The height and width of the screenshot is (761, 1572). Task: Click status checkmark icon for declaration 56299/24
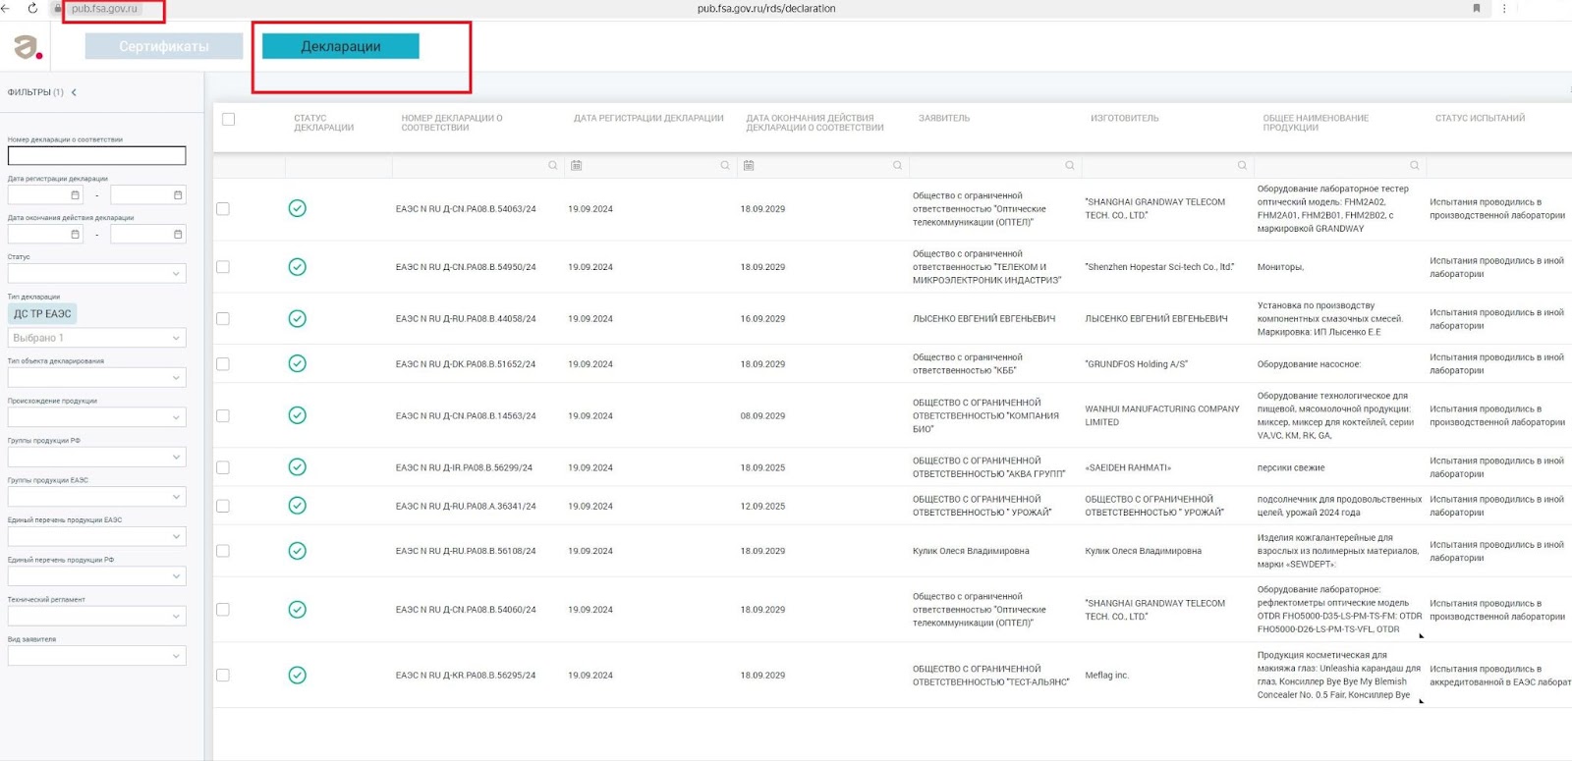pyautogui.click(x=297, y=467)
